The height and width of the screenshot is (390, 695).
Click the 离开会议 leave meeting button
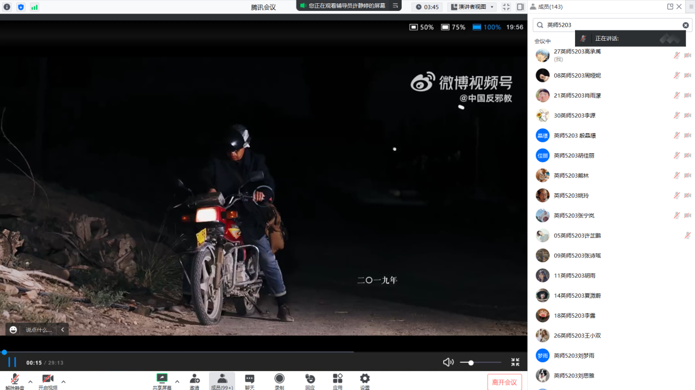coord(504,382)
